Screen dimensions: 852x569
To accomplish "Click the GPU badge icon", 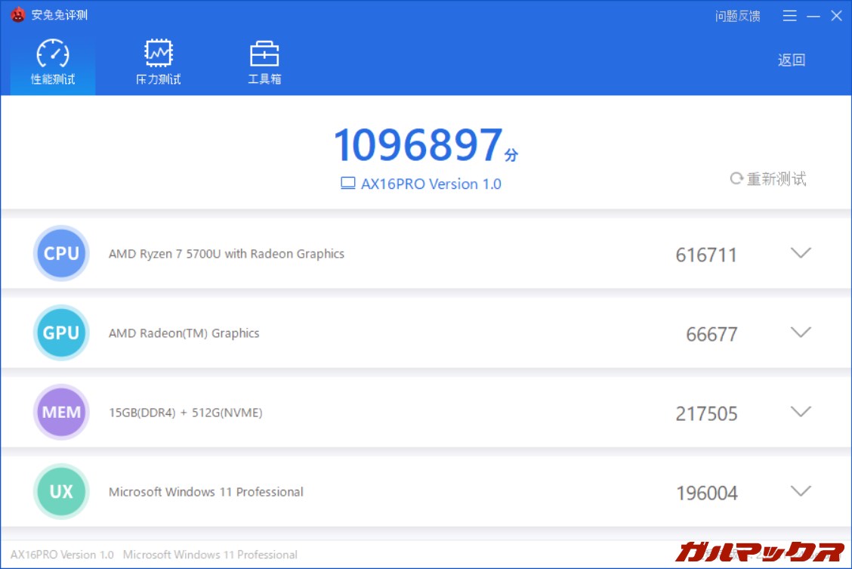I will click(61, 333).
